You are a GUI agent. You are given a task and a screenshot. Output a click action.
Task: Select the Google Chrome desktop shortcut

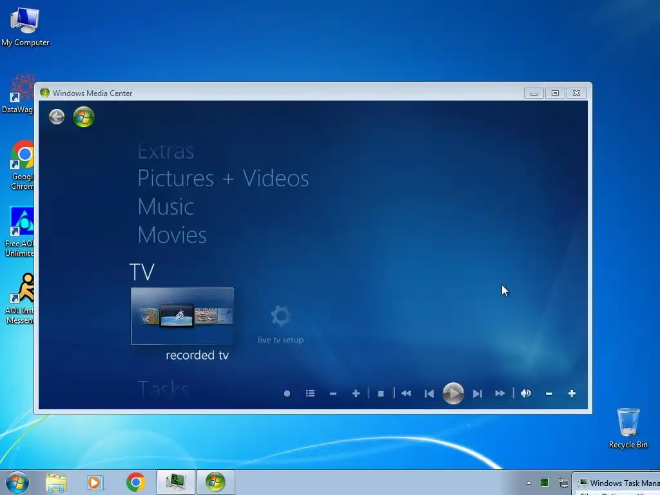pos(23,165)
